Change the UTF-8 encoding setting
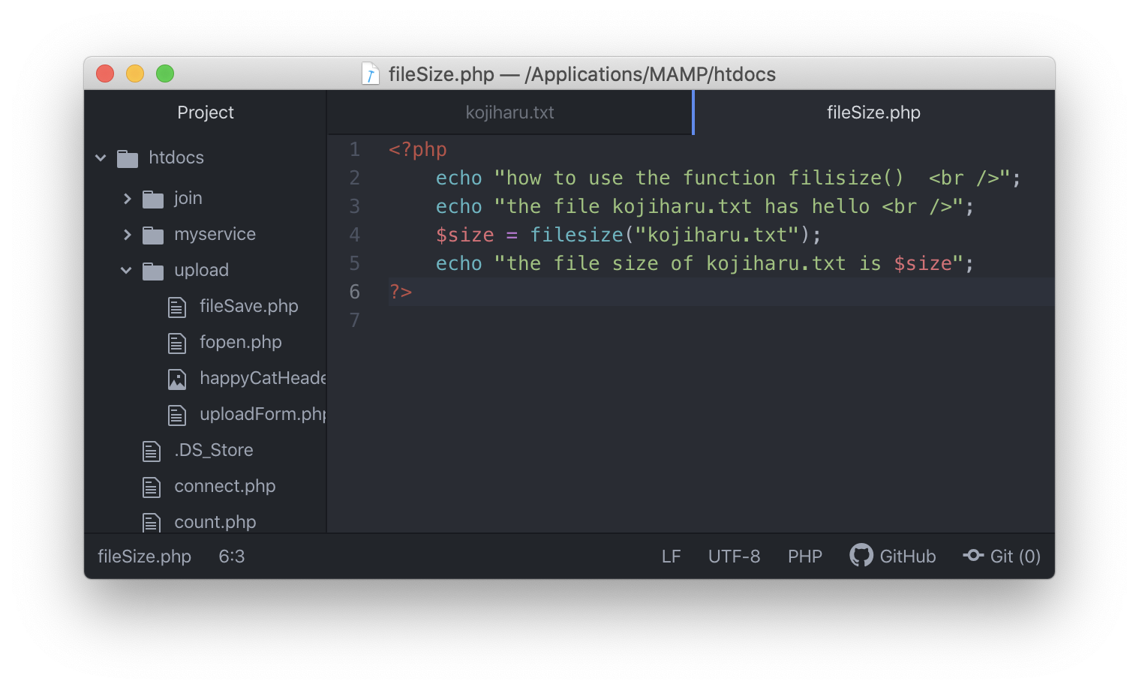The height and width of the screenshot is (690, 1139). point(734,556)
